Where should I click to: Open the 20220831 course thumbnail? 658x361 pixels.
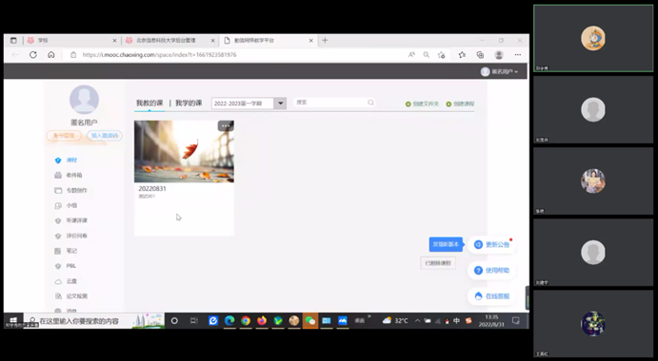coord(184,152)
